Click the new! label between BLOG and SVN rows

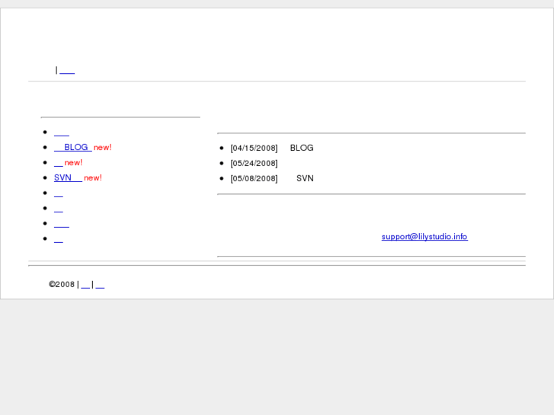[x=73, y=162]
